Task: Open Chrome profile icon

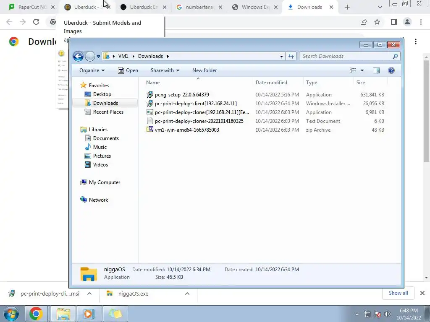Action: click(x=407, y=22)
